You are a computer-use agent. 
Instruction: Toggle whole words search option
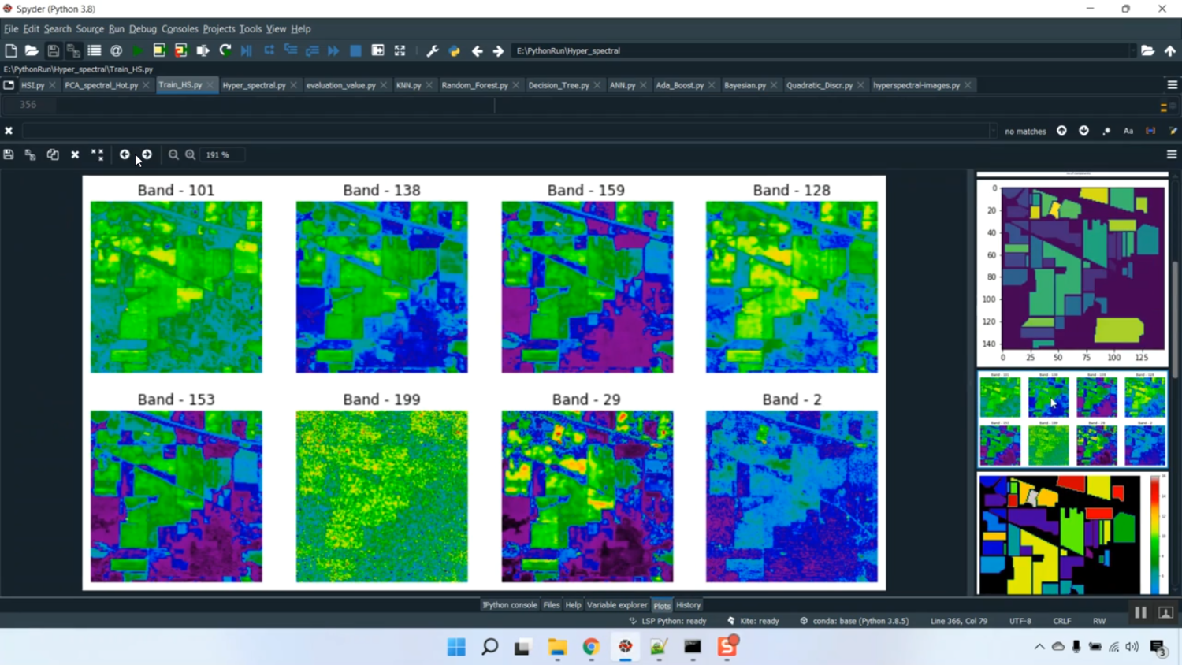pos(1150,131)
